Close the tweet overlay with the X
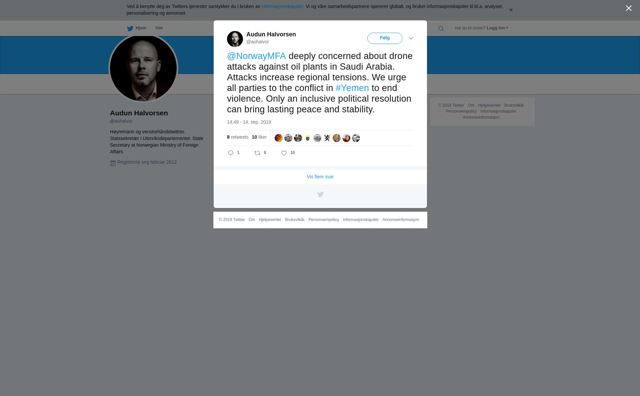Image resolution: width=640 pixels, height=396 pixels. 629,8
